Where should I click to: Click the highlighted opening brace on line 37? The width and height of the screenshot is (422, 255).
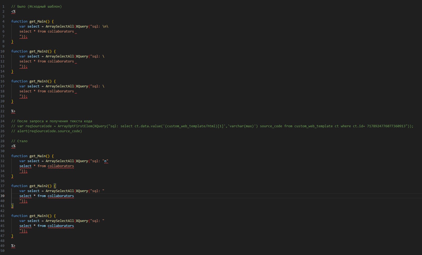pyautogui.click(x=55, y=186)
